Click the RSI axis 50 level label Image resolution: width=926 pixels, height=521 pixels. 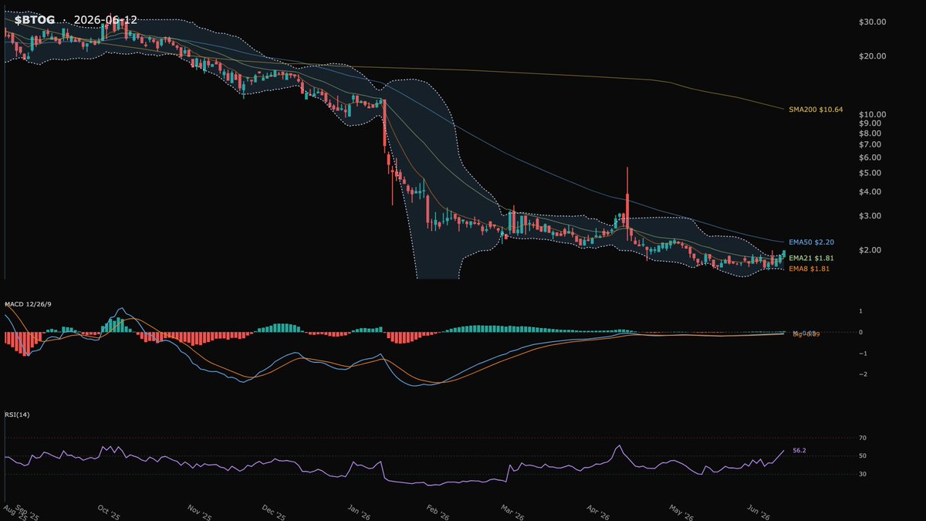point(863,456)
